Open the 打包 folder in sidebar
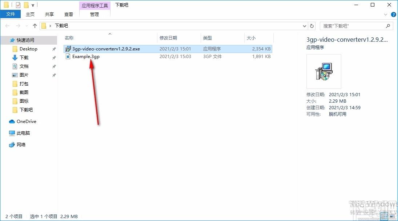The height and width of the screenshot is (221, 398). (24, 83)
